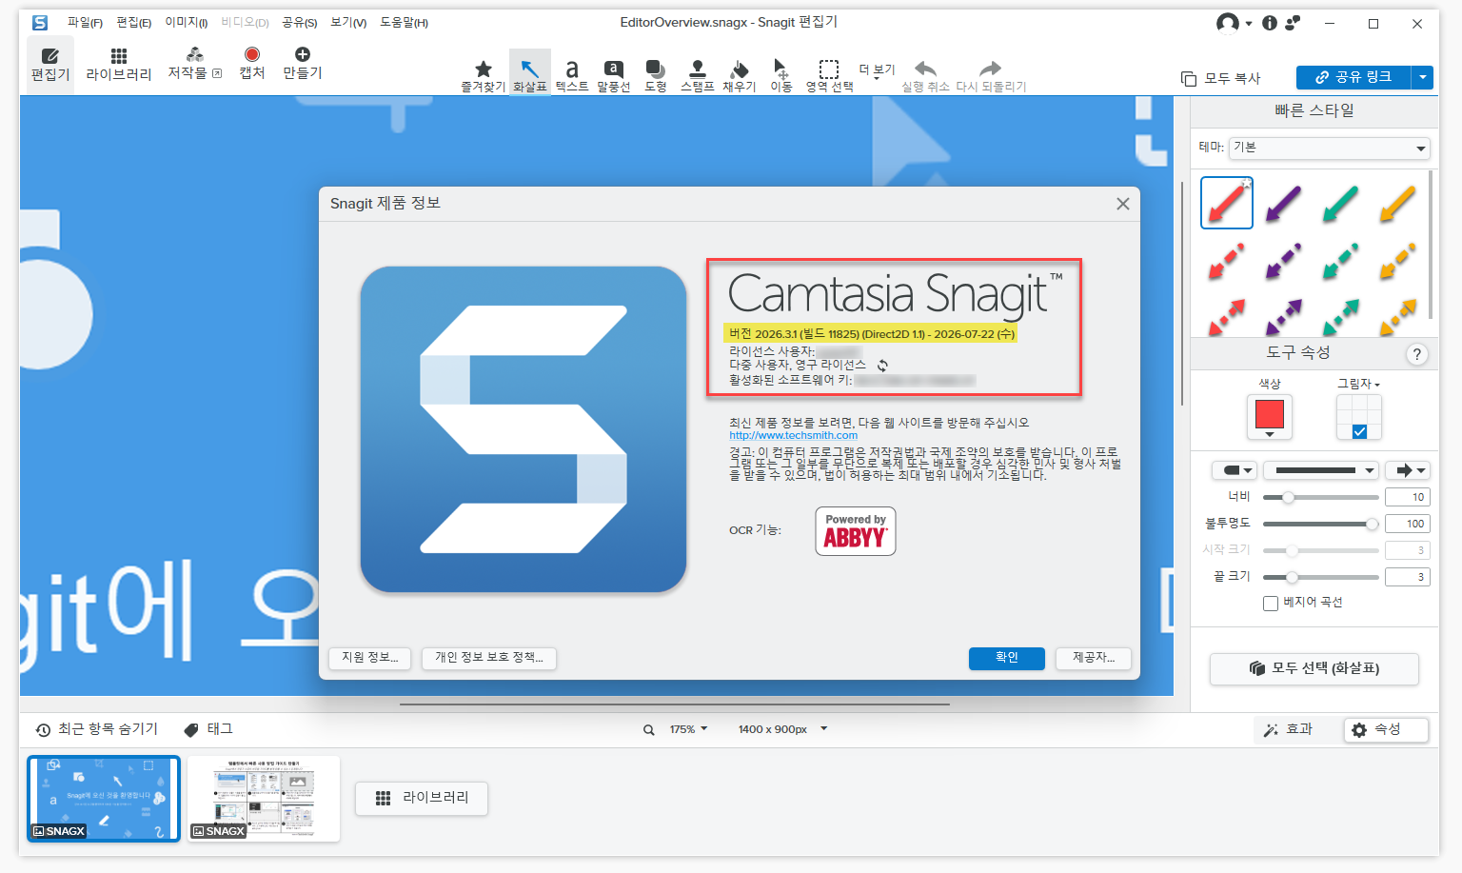Open the 175% zoom level dropdown

688,729
